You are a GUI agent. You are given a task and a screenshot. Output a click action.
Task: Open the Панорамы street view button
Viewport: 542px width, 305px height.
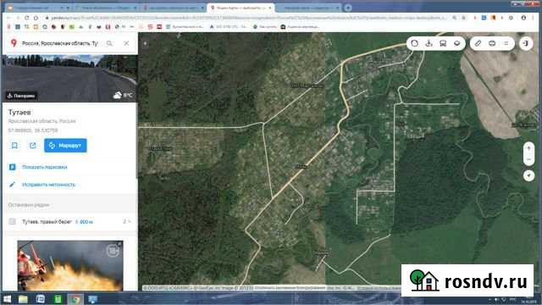click(x=21, y=96)
